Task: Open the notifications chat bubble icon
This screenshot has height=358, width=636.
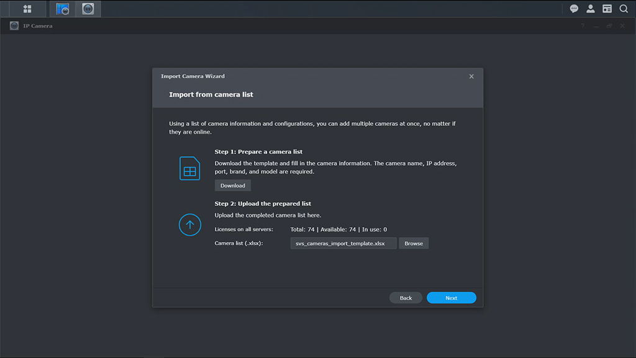Action: pyautogui.click(x=574, y=9)
